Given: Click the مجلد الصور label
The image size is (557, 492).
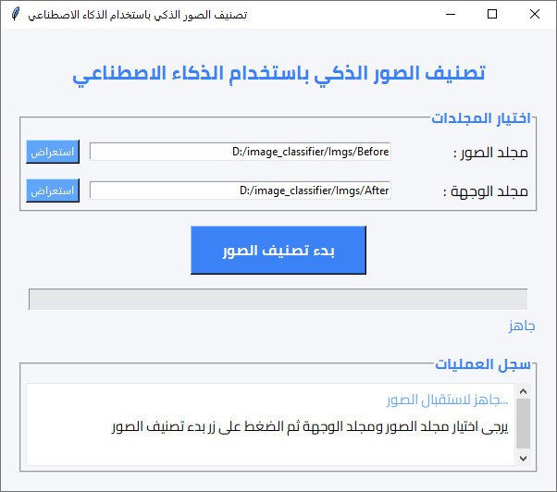Looking at the screenshot, I should pos(490,153).
